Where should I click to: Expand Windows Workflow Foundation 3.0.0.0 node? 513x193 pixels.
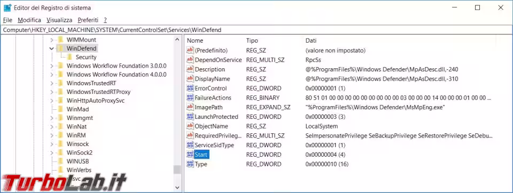[x=51, y=66]
